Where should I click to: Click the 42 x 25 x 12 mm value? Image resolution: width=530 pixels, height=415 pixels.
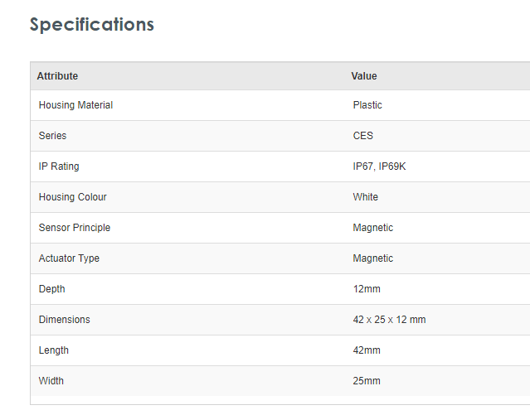(x=389, y=320)
